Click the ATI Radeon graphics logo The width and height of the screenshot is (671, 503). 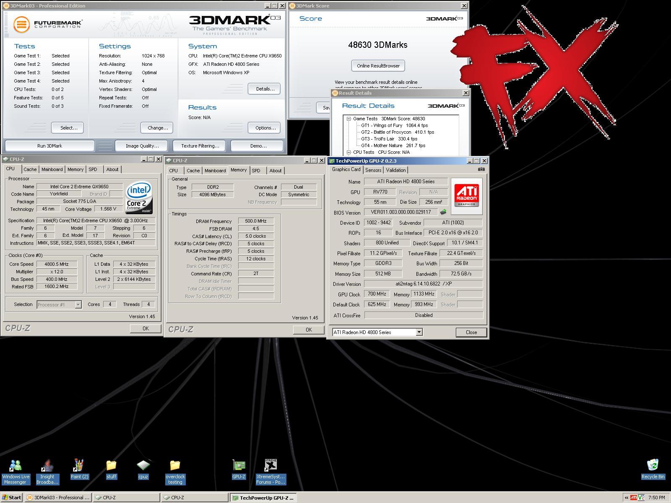click(467, 196)
